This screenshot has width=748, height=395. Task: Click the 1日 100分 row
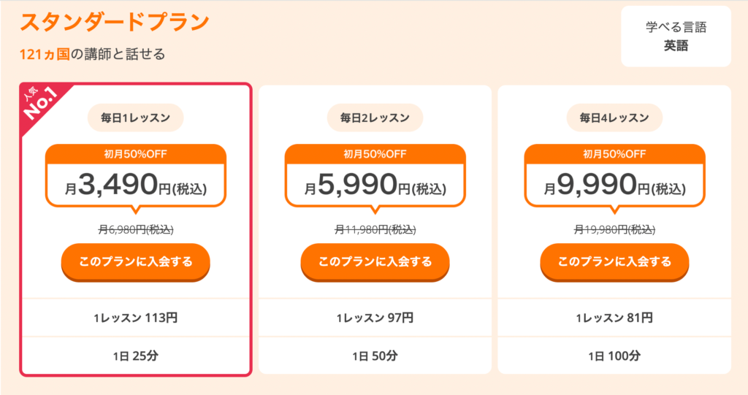[x=614, y=356]
